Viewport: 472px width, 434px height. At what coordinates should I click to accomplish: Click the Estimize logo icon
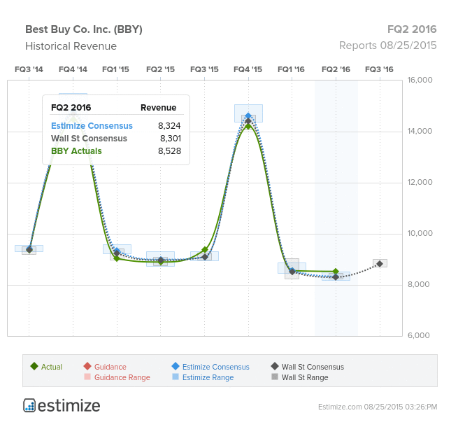(29, 405)
